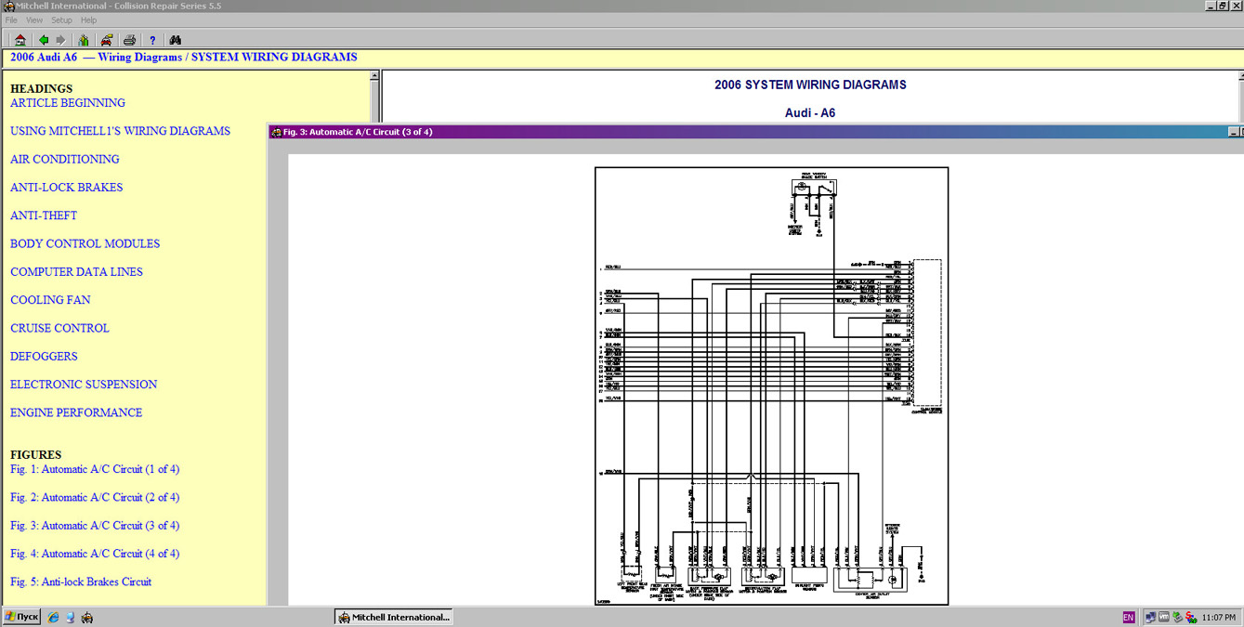Click the green figures toolbar icon
This screenshot has height=627, width=1244.
(84, 40)
